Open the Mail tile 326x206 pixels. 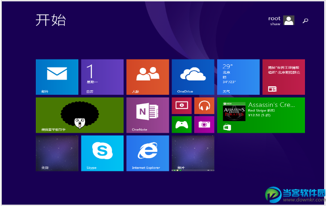(x=57, y=77)
